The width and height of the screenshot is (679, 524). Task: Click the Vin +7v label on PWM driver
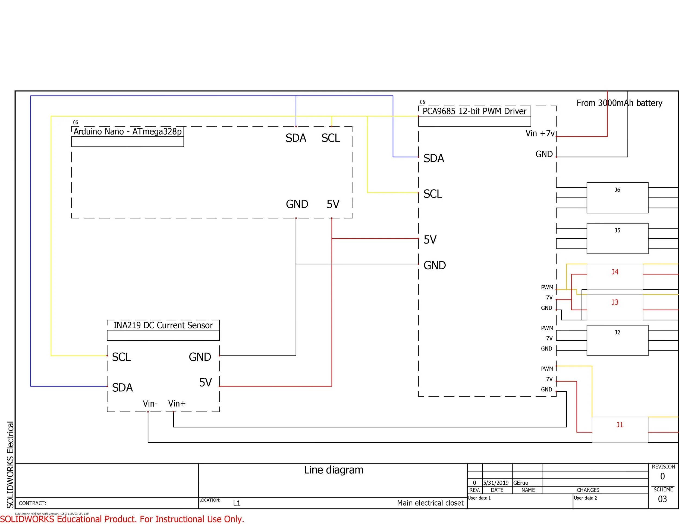(x=540, y=133)
